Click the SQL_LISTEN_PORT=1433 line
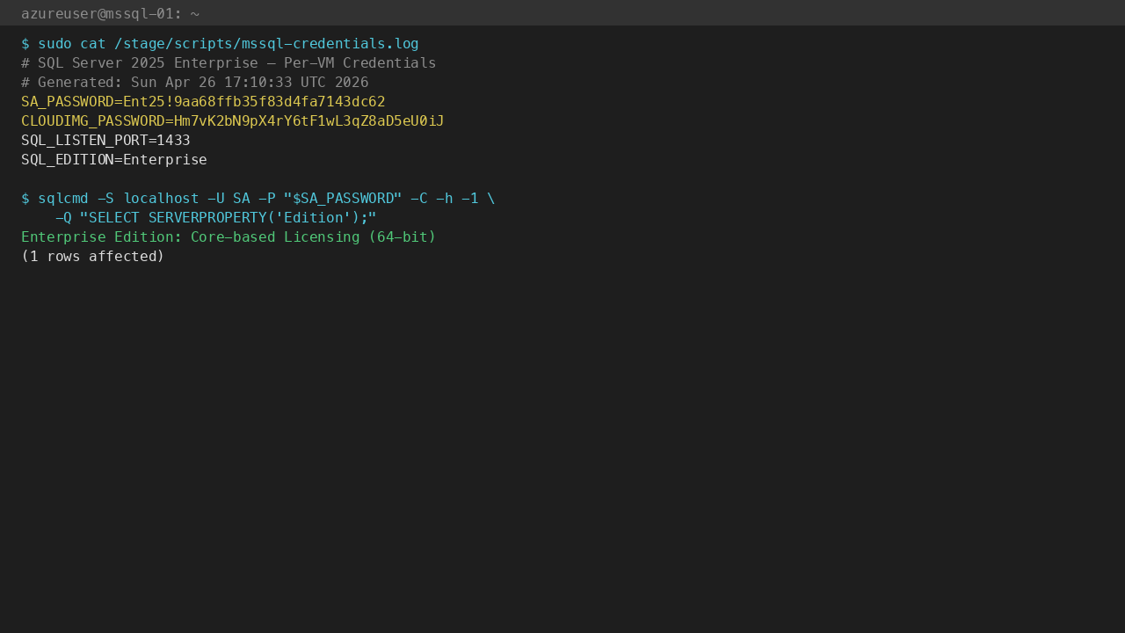 [105, 141]
